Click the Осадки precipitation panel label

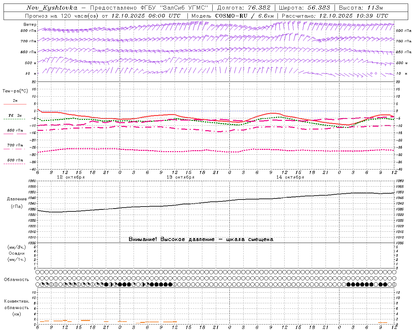pyautogui.click(x=17, y=253)
